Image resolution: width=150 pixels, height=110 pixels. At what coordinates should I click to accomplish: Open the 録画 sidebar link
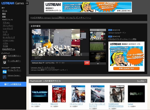click(4, 17)
